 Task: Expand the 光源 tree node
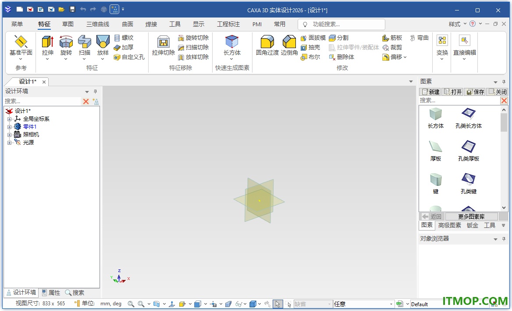point(9,143)
